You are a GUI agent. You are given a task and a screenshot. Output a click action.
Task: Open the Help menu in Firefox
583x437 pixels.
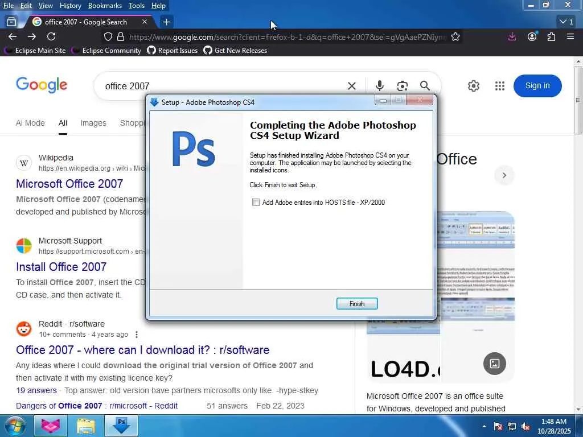(x=158, y=6)
